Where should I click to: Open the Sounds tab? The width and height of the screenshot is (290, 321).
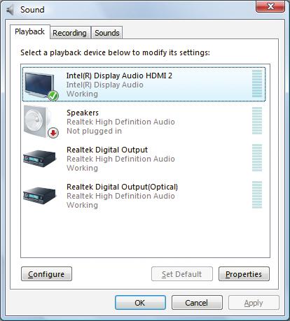point(107,33)
